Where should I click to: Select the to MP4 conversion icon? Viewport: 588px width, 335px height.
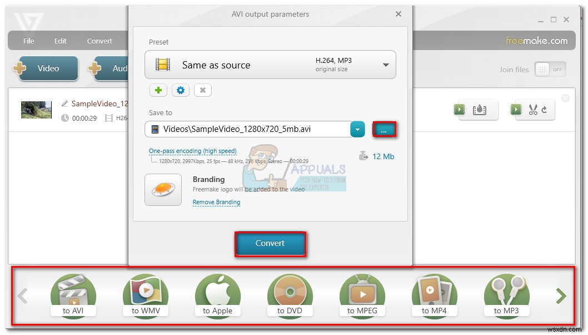pos(434,295)
